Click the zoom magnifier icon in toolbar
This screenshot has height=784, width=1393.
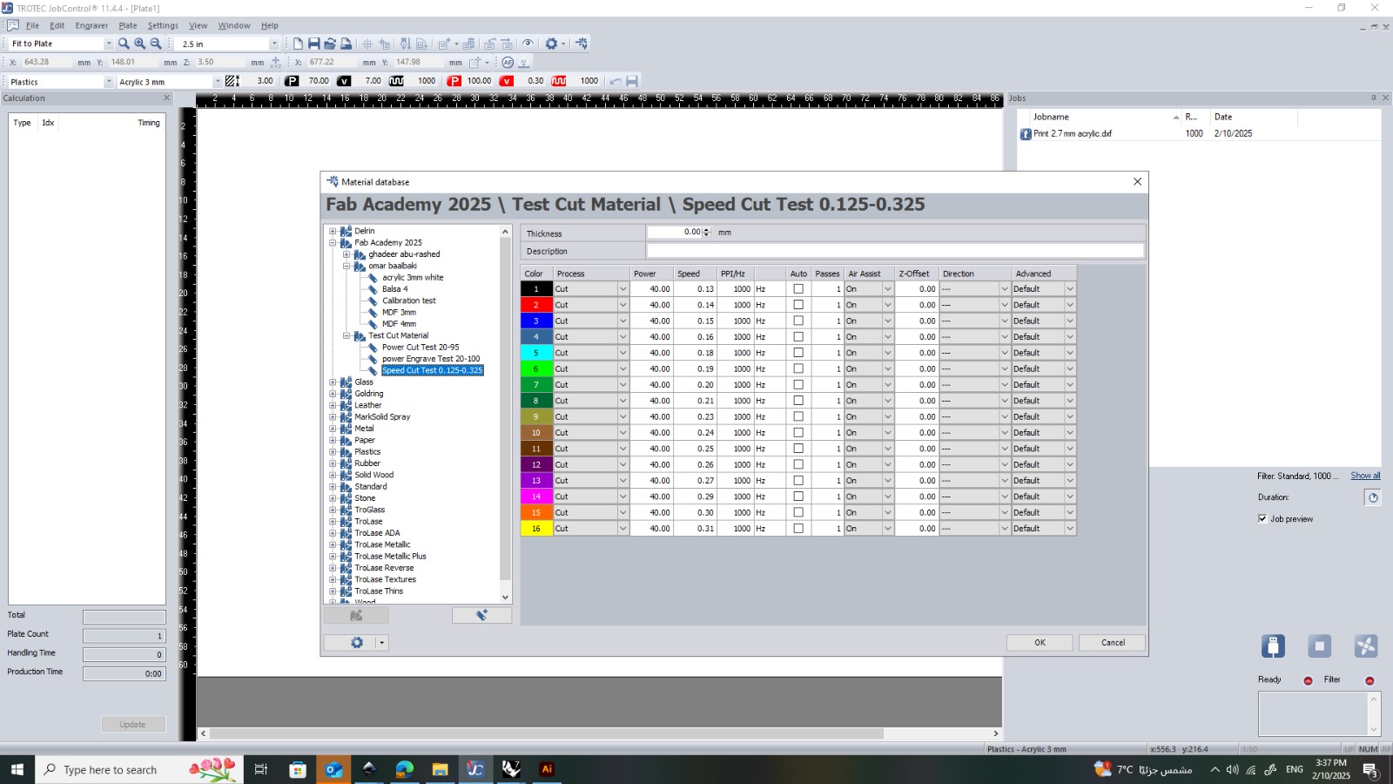[124, 44]
